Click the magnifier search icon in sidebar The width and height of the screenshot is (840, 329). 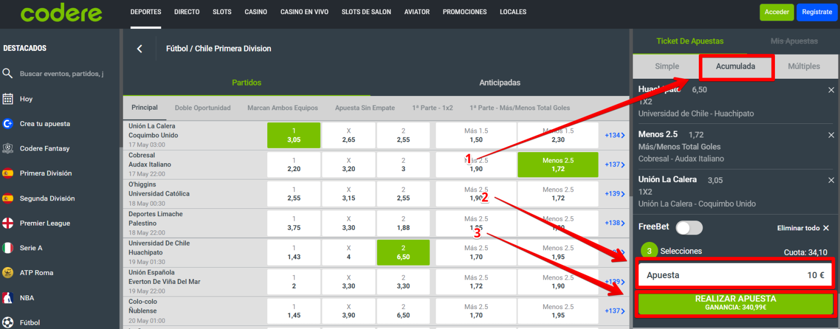tap(7, 73)
